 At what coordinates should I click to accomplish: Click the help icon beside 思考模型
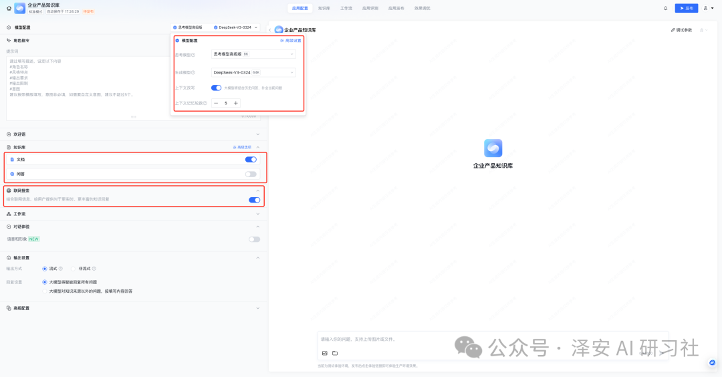193,55
